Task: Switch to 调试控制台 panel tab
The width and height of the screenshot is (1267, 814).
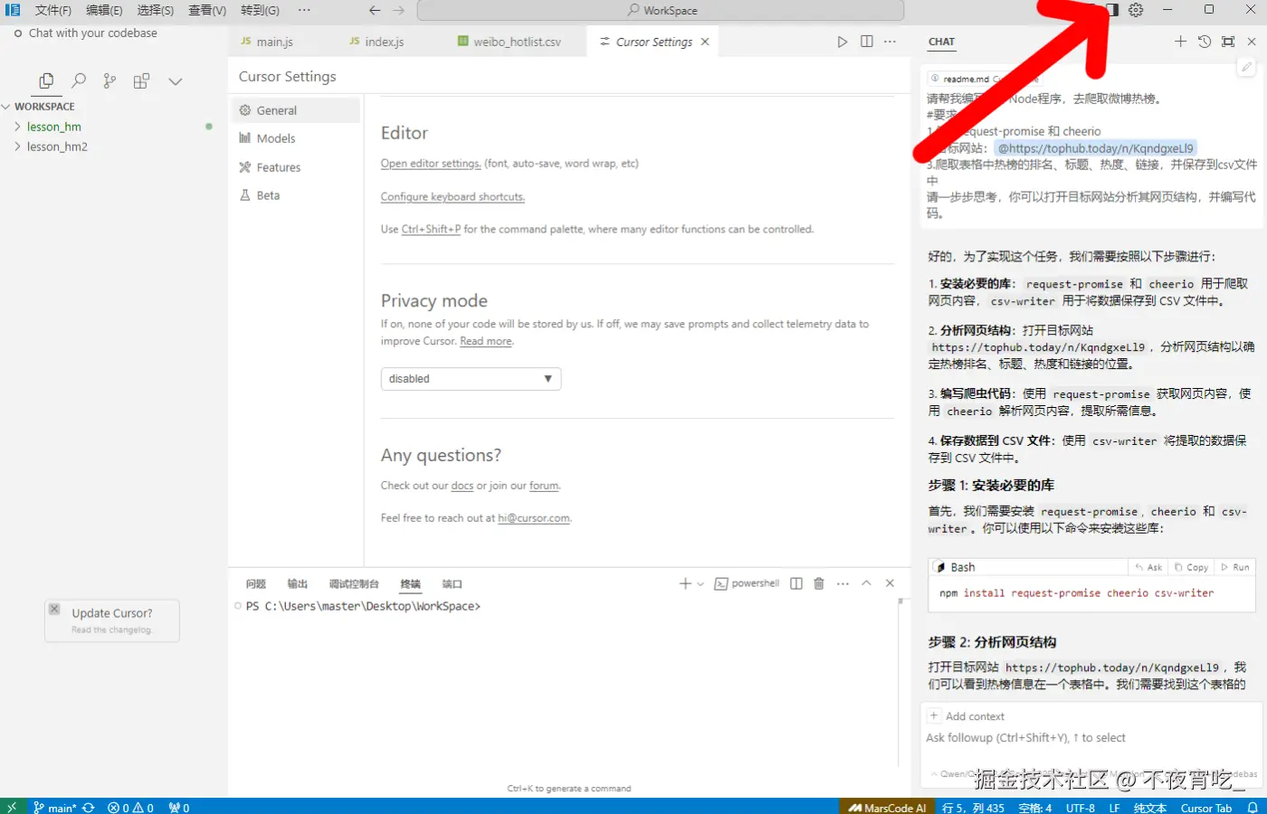Action: [x=354, y=584]
